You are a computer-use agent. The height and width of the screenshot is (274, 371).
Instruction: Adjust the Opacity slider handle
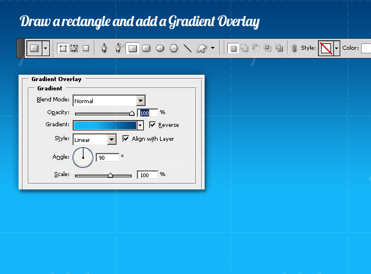pyautogui.click(x=132, y=114)
